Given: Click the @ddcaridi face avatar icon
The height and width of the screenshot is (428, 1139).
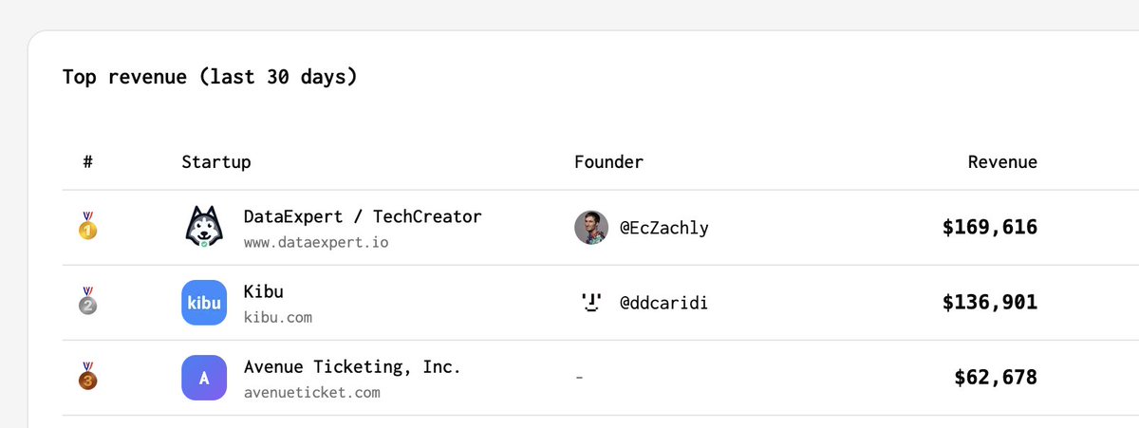Looking at the screenshot, I should tap(591, 303).
